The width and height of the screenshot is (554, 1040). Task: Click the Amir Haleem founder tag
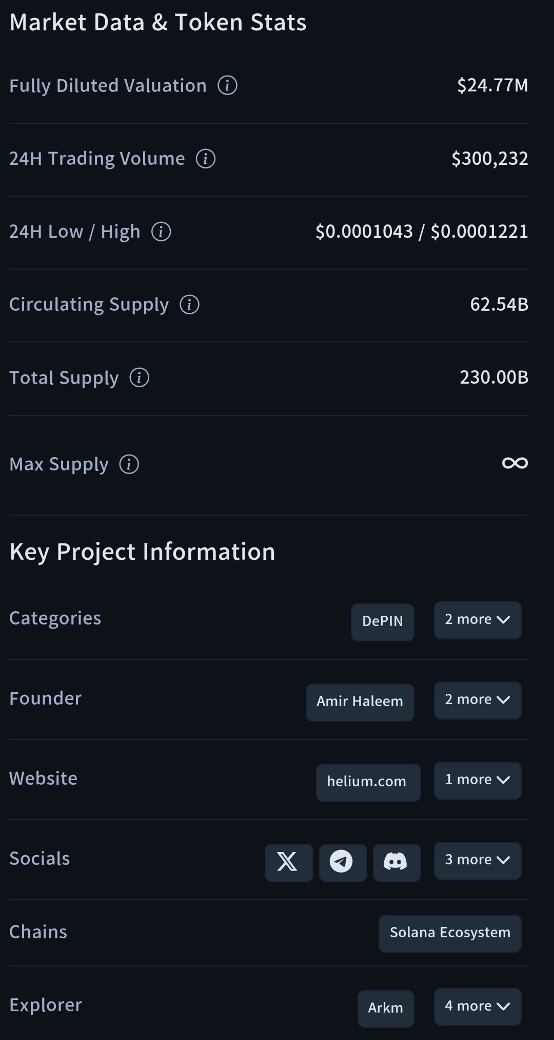(360, 702)
